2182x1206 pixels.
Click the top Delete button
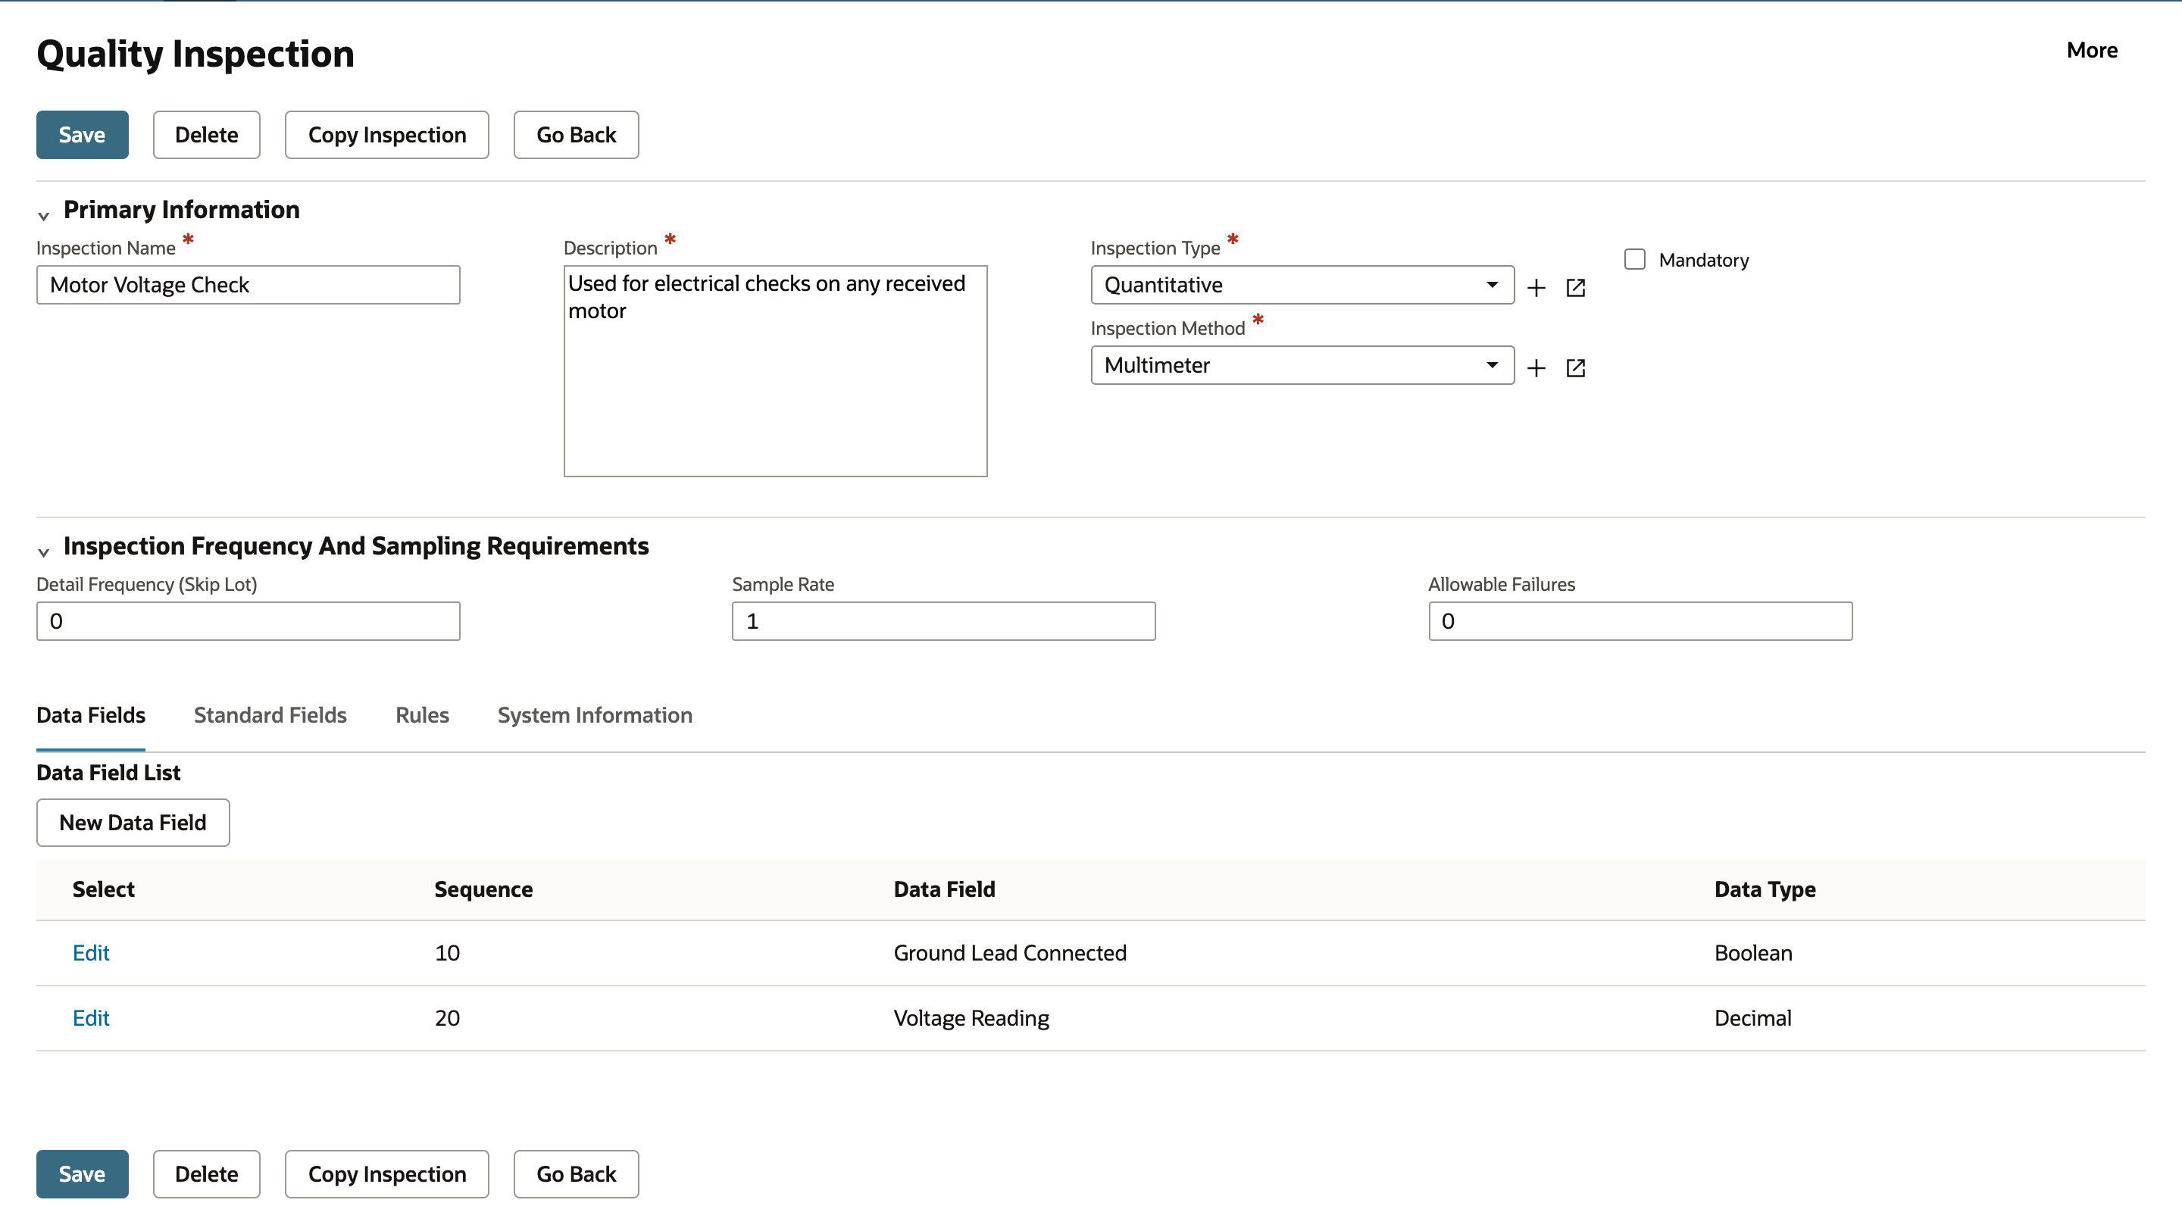207,135
